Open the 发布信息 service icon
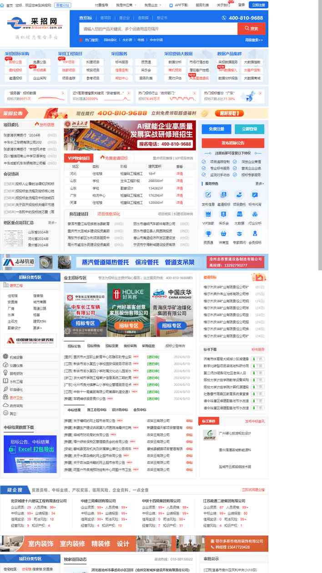The height and width of the screenshot is (573, 322). [208, 195]
